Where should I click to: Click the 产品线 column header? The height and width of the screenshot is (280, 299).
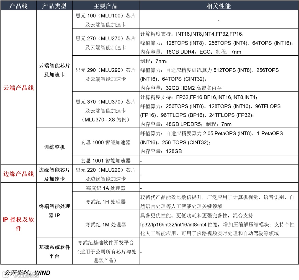[x=19, y=6]
